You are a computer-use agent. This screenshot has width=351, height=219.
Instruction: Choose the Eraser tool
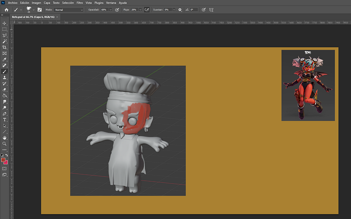click(x=5, y=90)
